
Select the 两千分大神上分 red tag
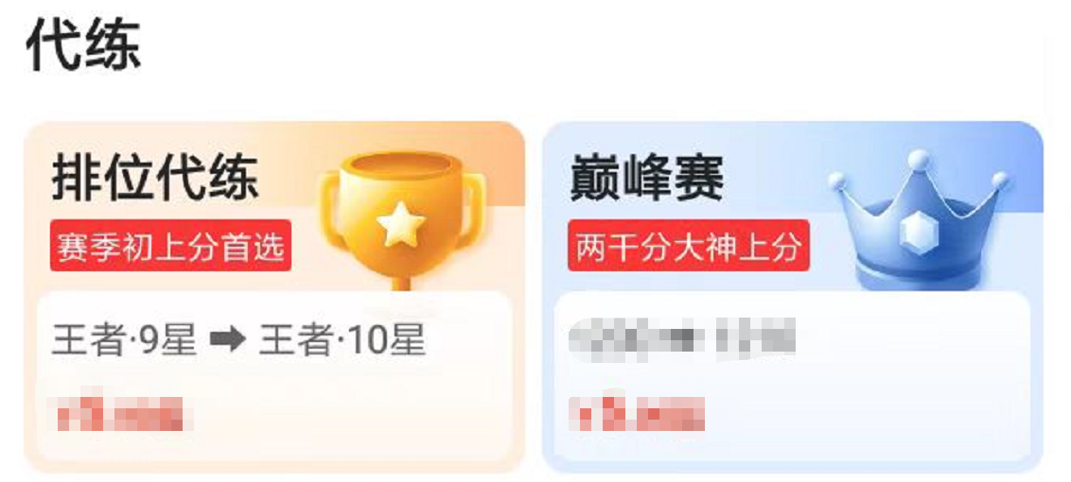(689, 246)
